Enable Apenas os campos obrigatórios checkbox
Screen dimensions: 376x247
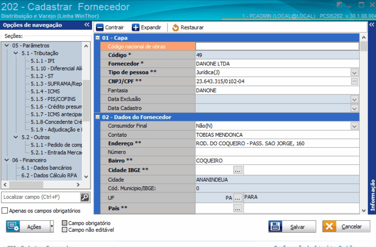click(x=4, y=211)
